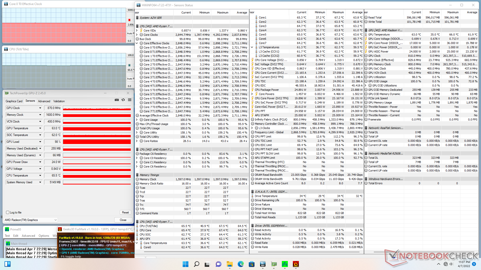This screenshot has width=481, height=270.
Task: Open GPU Load sensor dropdown
Action: coord(40,142)
